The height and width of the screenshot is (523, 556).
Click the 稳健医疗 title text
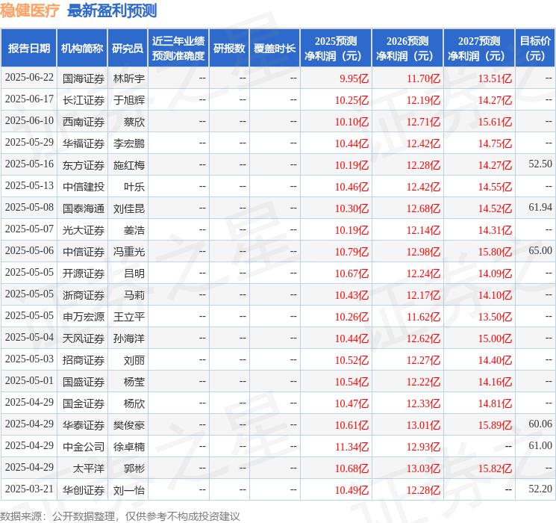point(30,10)
